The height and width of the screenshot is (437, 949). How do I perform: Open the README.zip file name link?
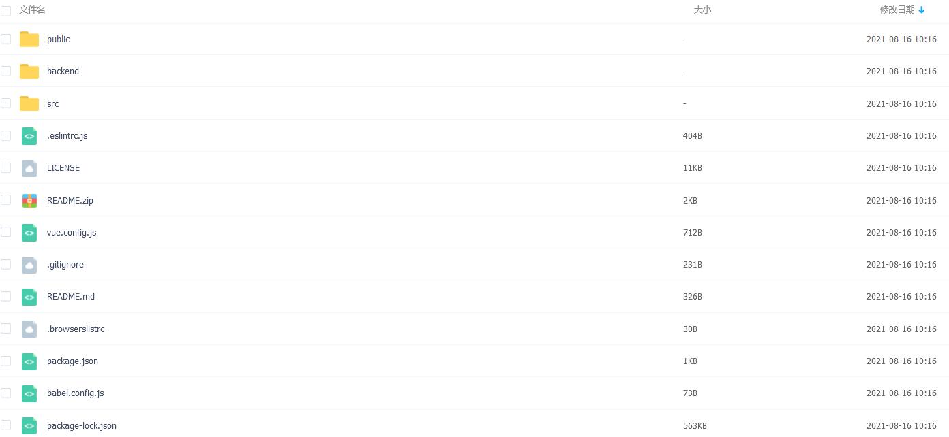click(70, 201)
